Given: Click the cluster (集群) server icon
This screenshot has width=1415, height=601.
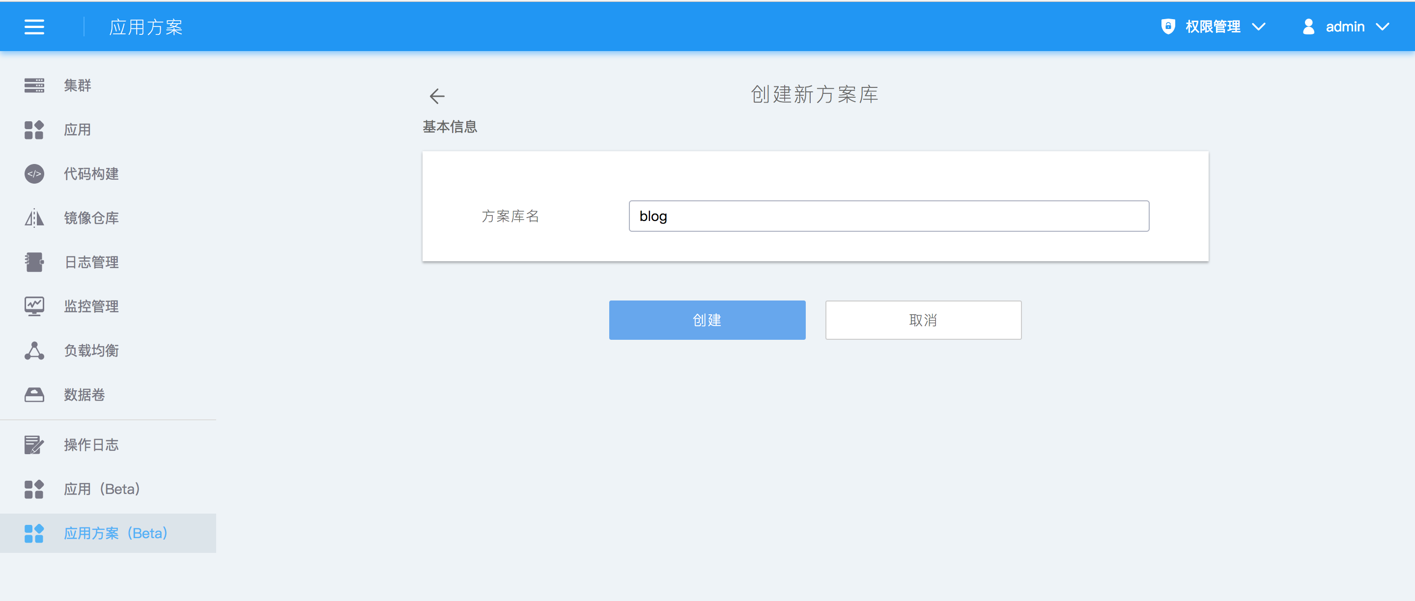Looking at the screenshot, I should pyautogui.click(x=34, y=85).
